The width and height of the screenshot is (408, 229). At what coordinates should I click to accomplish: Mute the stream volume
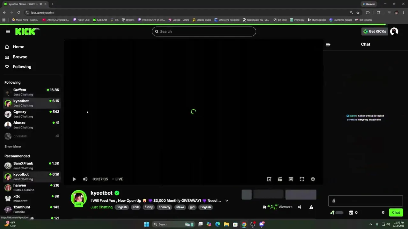click(x=85, y=179)
